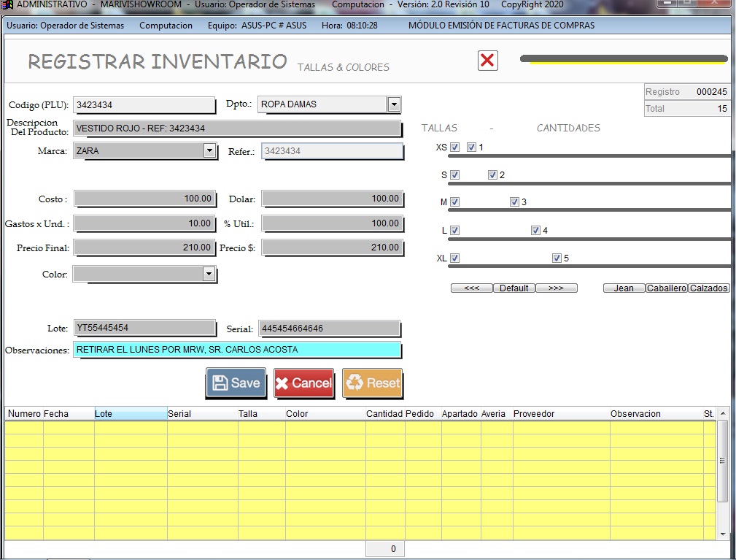
Task: Open the Marca ZARA dropdown
Action: click(x=209, y=150)
